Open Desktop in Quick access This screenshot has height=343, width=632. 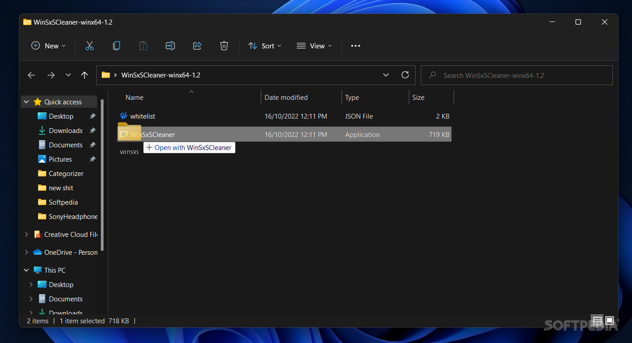point(61,116)
